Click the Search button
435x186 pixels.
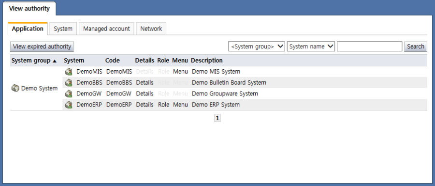coord(416,46)
